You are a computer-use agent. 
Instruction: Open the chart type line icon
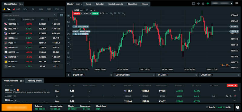coord(108,13)
